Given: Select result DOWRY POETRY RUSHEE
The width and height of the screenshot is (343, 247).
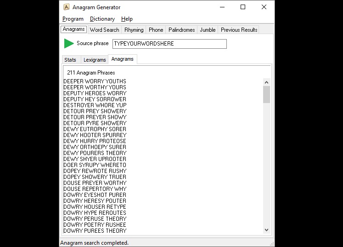Looking at the screenshot, I should point(95,225).
